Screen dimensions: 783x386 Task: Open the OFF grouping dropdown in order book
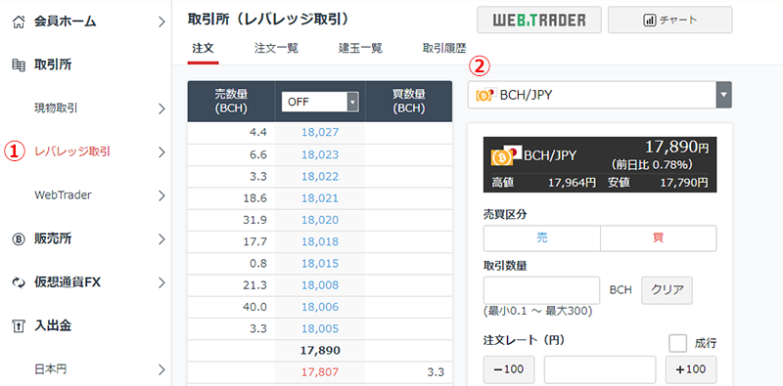(x=320, y=102)
